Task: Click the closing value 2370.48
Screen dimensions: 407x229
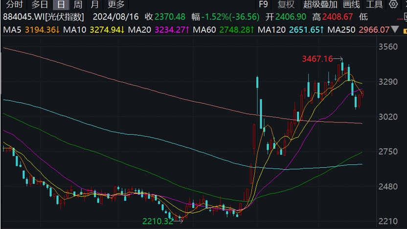Action: pyautogui.click(x=170, y=17)
